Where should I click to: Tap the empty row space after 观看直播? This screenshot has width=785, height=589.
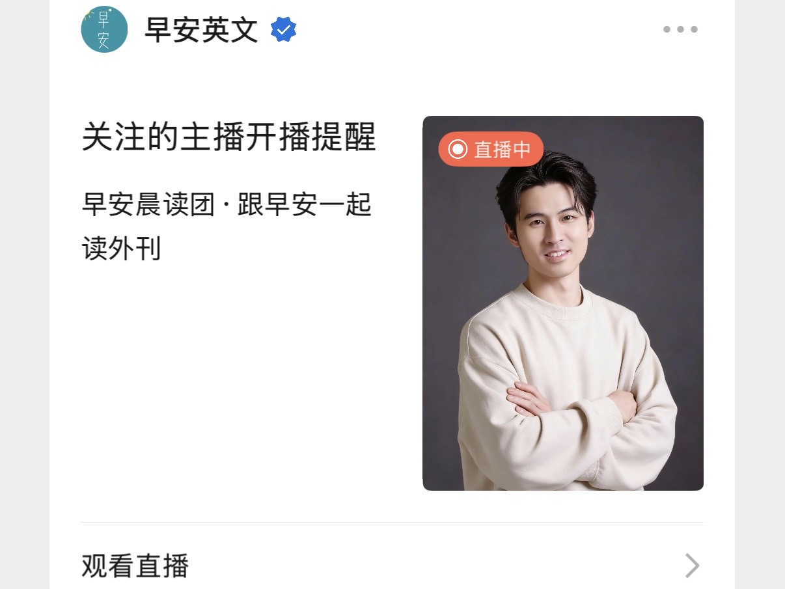pyautogui.click(x=436, y=566)
